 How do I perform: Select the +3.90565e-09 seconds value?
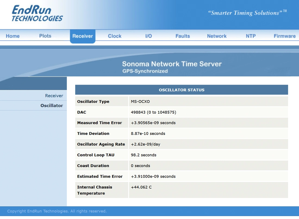pyautogui.click(x=153, y=123)
